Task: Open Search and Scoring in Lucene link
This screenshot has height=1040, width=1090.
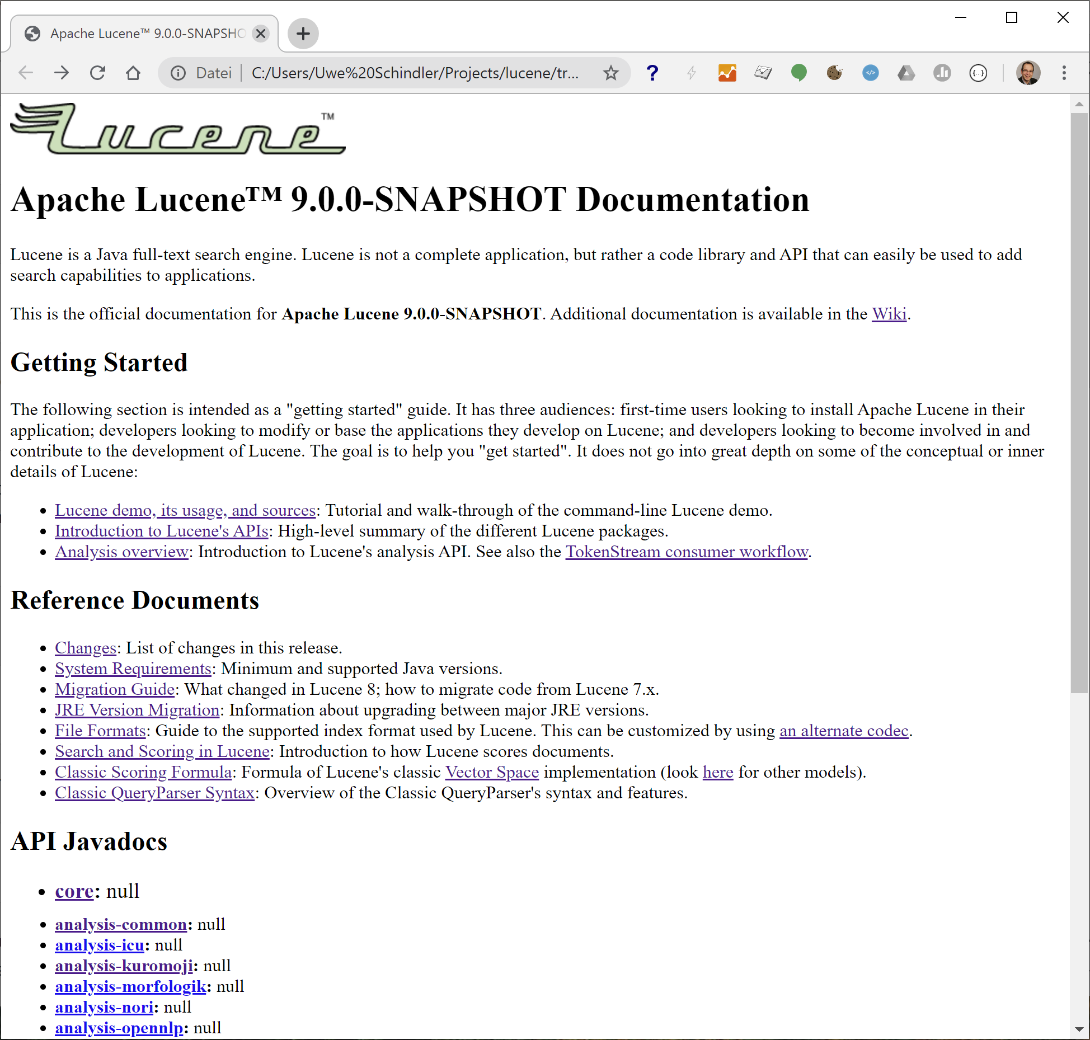Action: coord(162,751)
